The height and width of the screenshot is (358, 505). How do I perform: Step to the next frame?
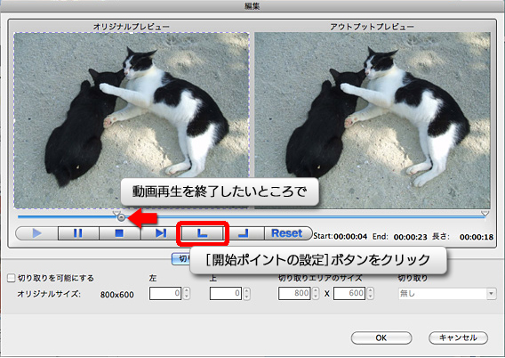pyautogui.click(x=160, y=232)
